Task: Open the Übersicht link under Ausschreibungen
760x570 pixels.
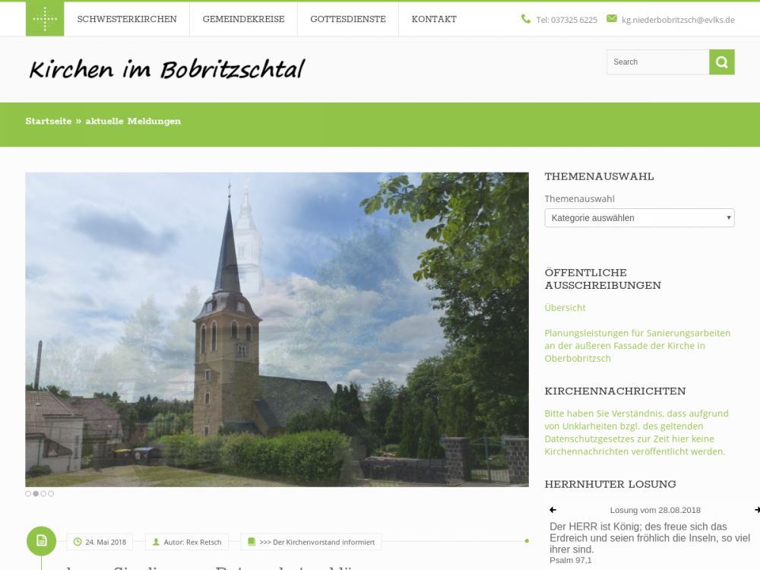Action: (x=565, y=308)
